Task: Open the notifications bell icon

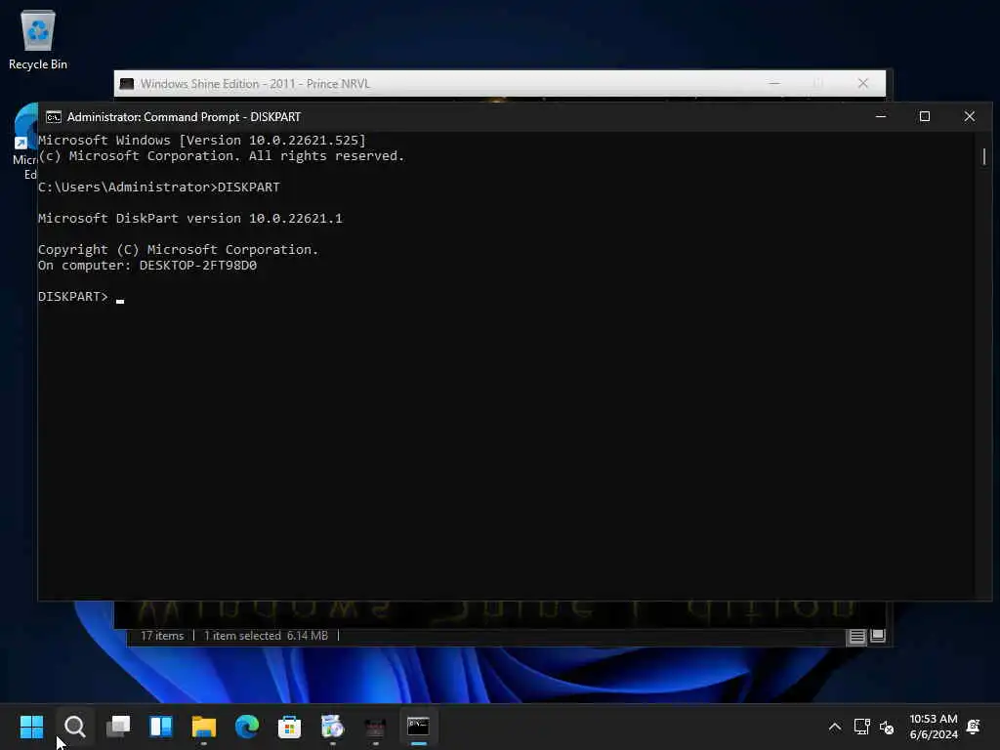Action: 974,727
